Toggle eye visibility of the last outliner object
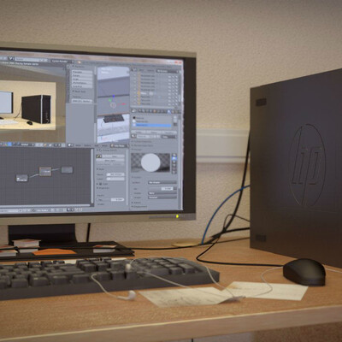342x342 pixels. coord(169,104)
